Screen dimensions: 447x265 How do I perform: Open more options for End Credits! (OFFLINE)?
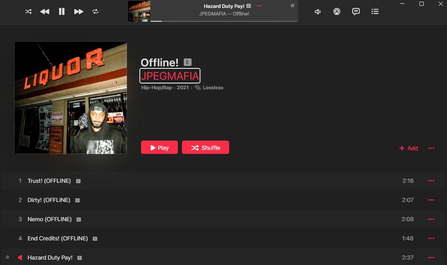point(431,238)
